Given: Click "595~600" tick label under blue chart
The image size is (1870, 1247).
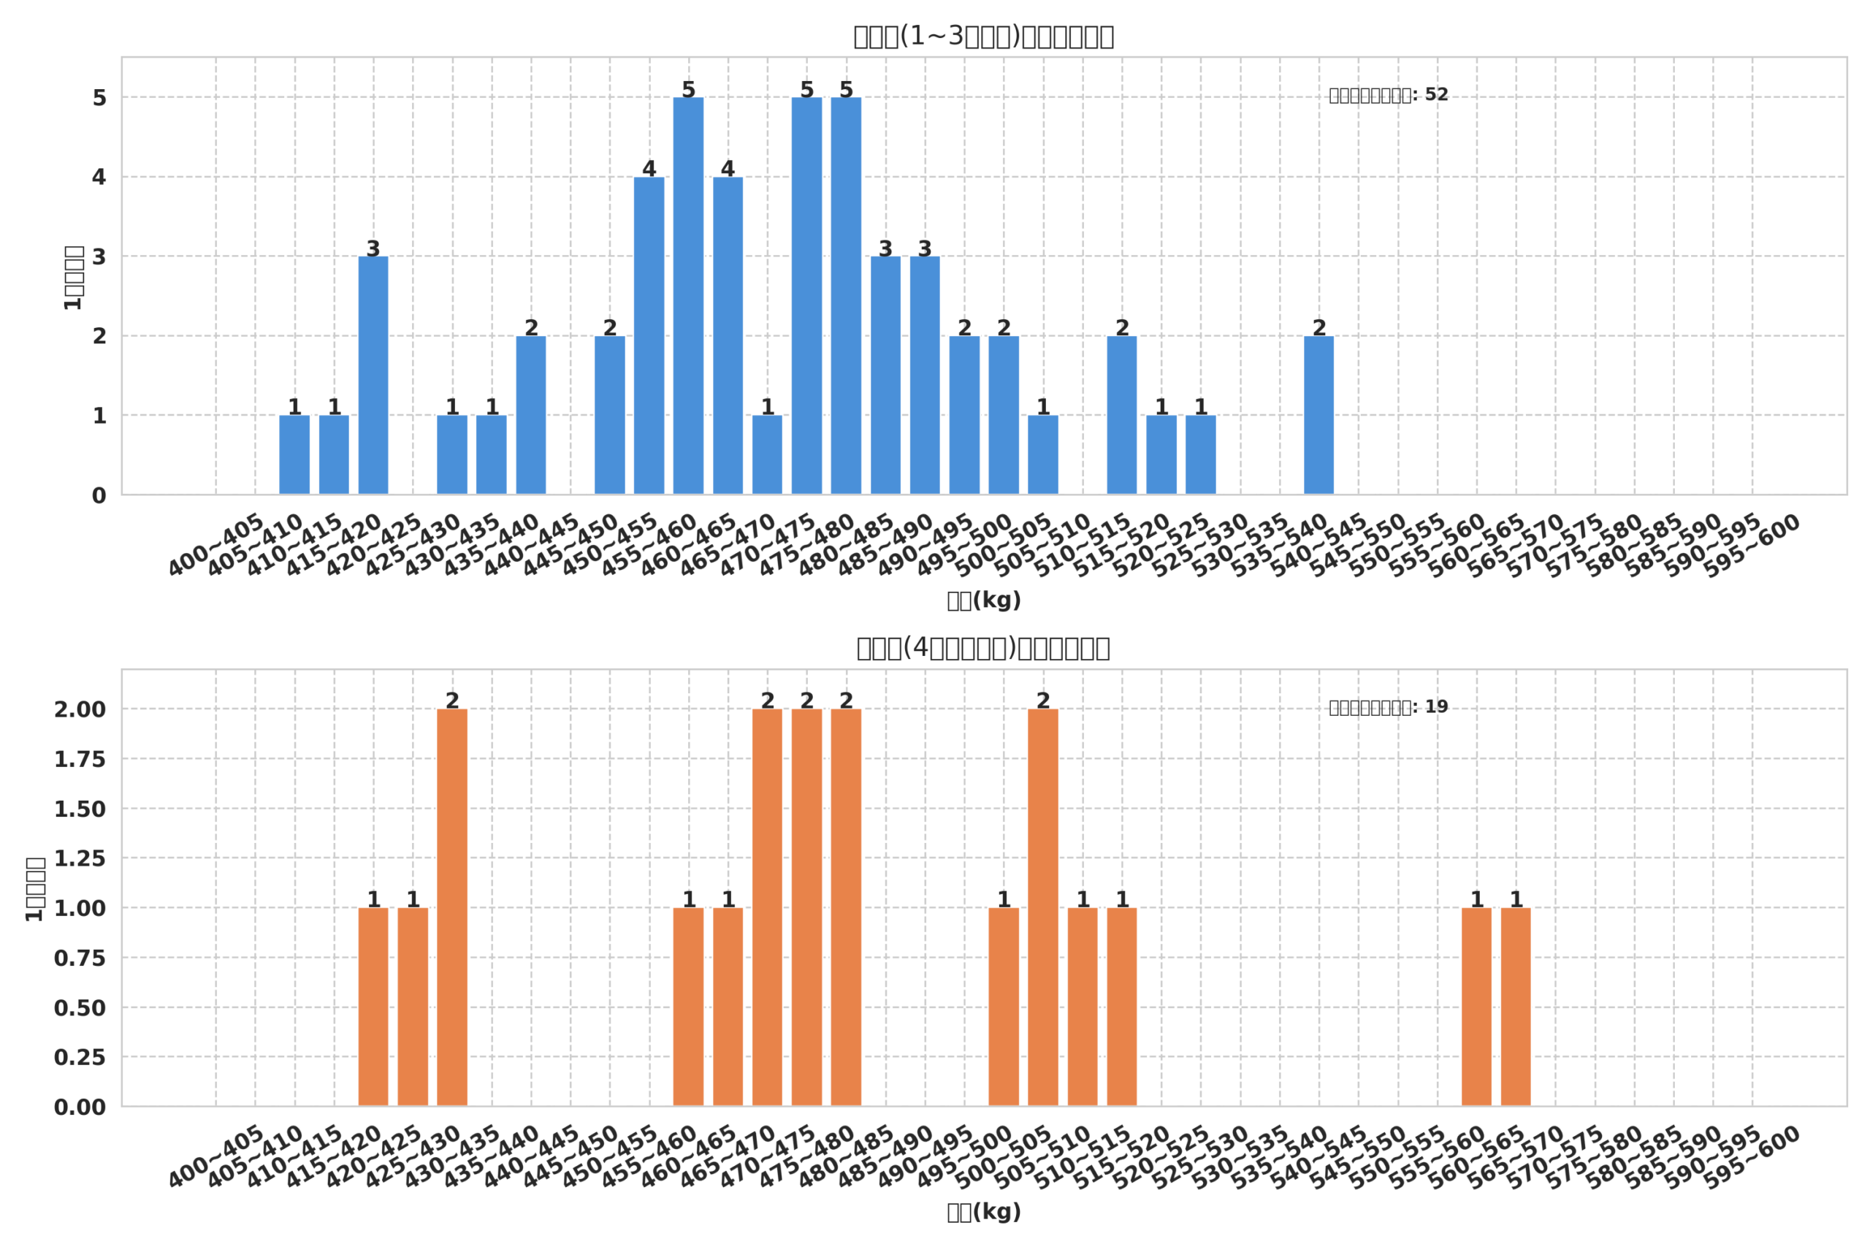Looking at the screenshot, I should click(x=1751, y=546).
